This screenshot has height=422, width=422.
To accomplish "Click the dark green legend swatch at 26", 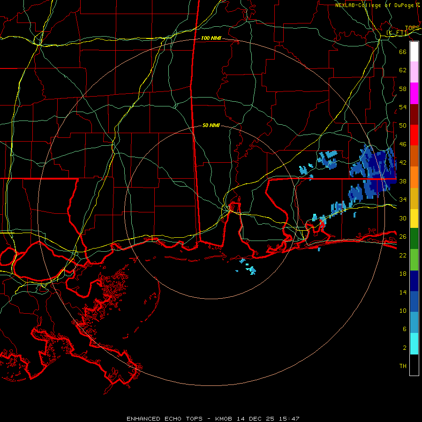I will coord(414,239).
